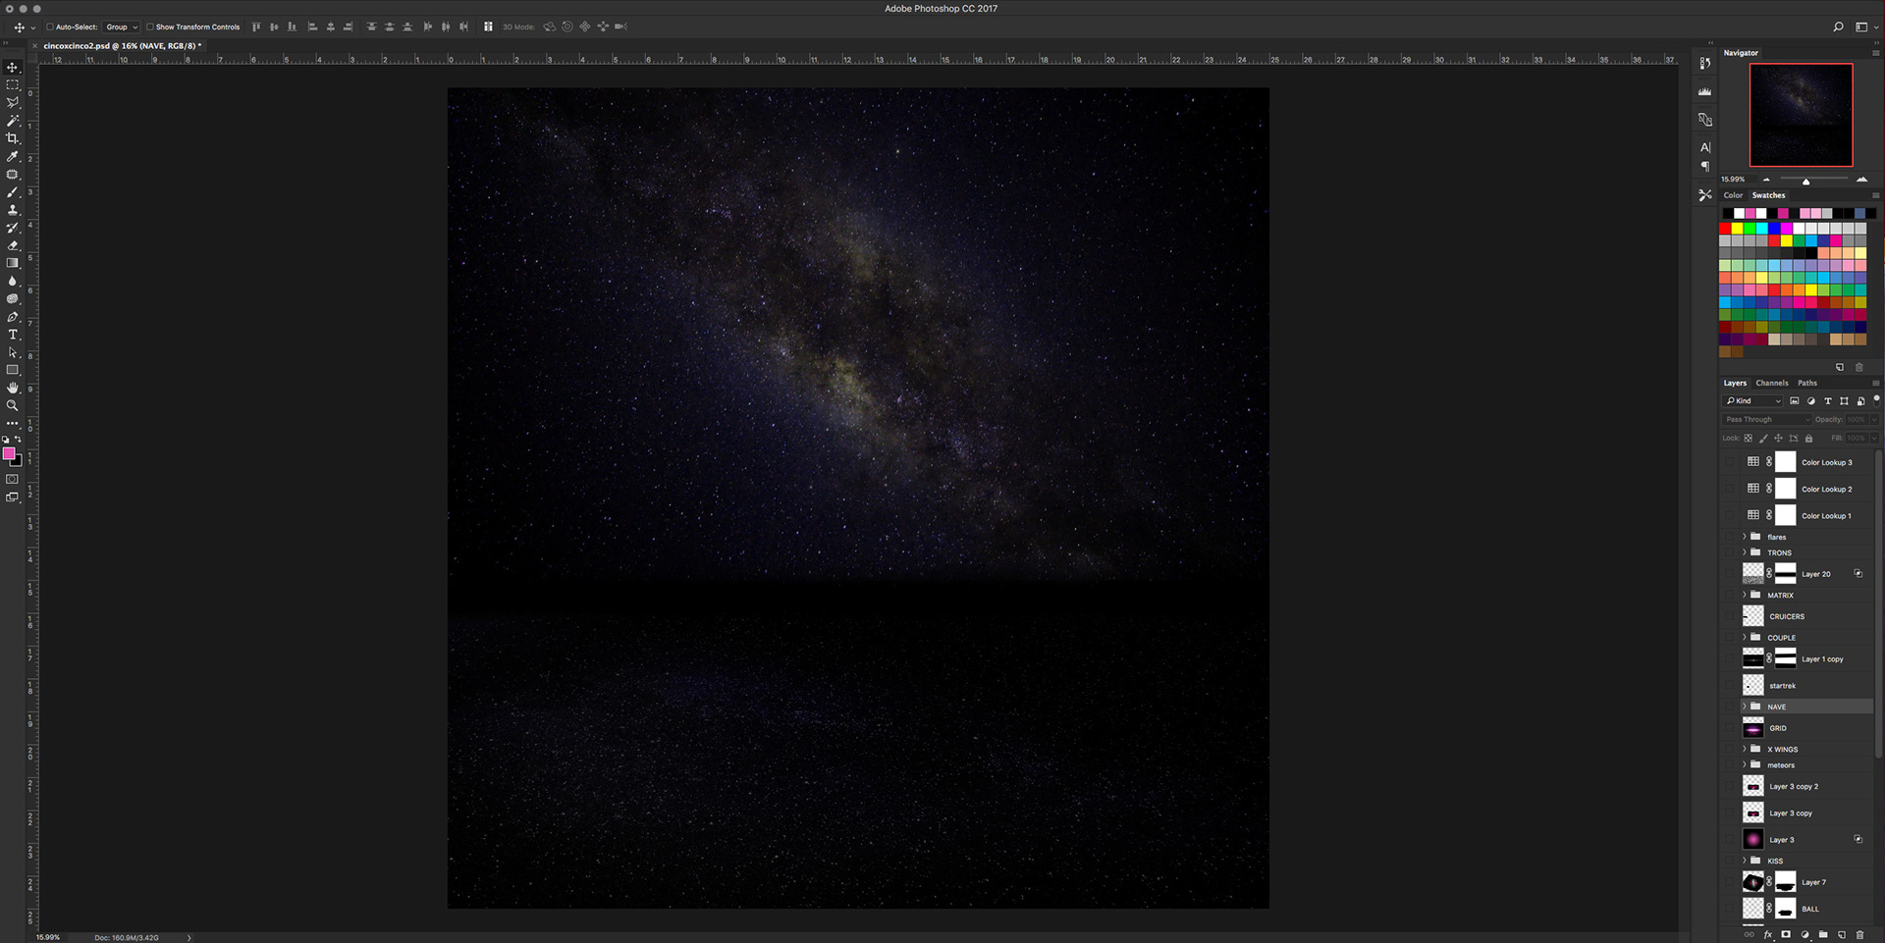Expand the X WINGS group
Viewport: 1885px width, 943px height.
[1745, 750]
